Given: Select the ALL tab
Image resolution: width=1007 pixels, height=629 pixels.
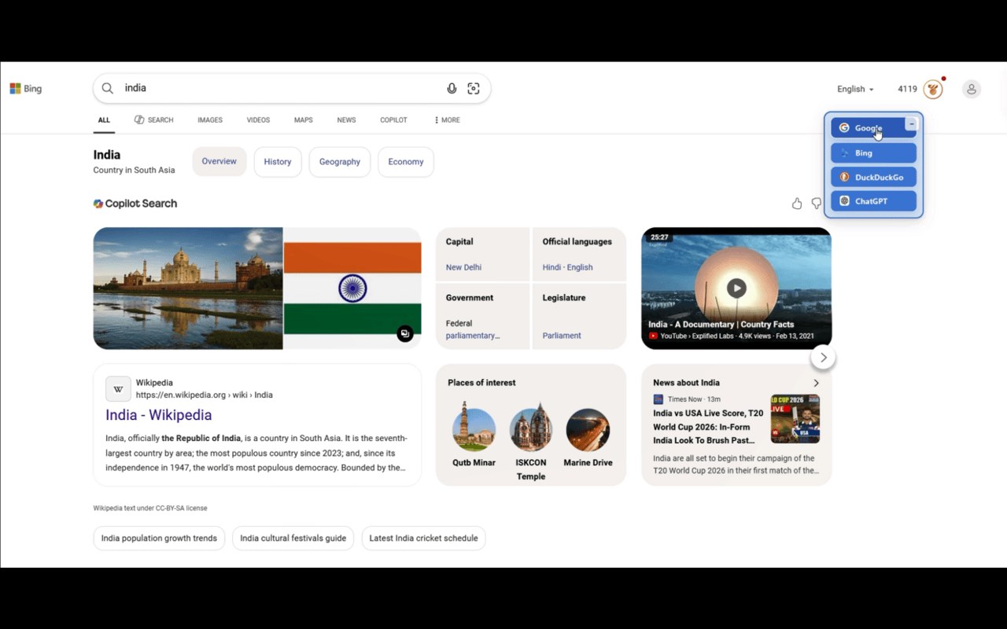Looking at the screenshot, I should 104,120.
